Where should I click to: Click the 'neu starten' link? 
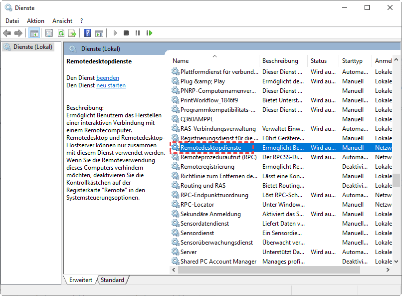click(111, 85)
